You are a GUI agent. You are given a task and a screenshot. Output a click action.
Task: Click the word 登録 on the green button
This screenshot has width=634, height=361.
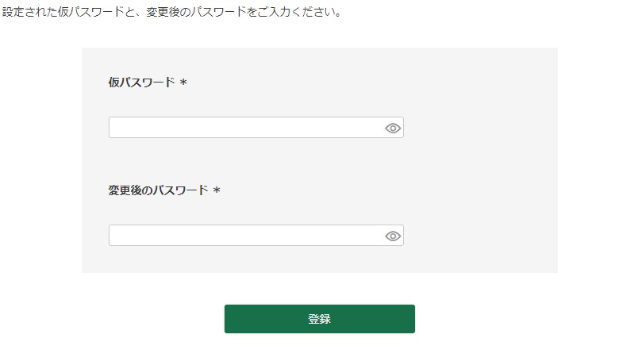tap(319, 319)
